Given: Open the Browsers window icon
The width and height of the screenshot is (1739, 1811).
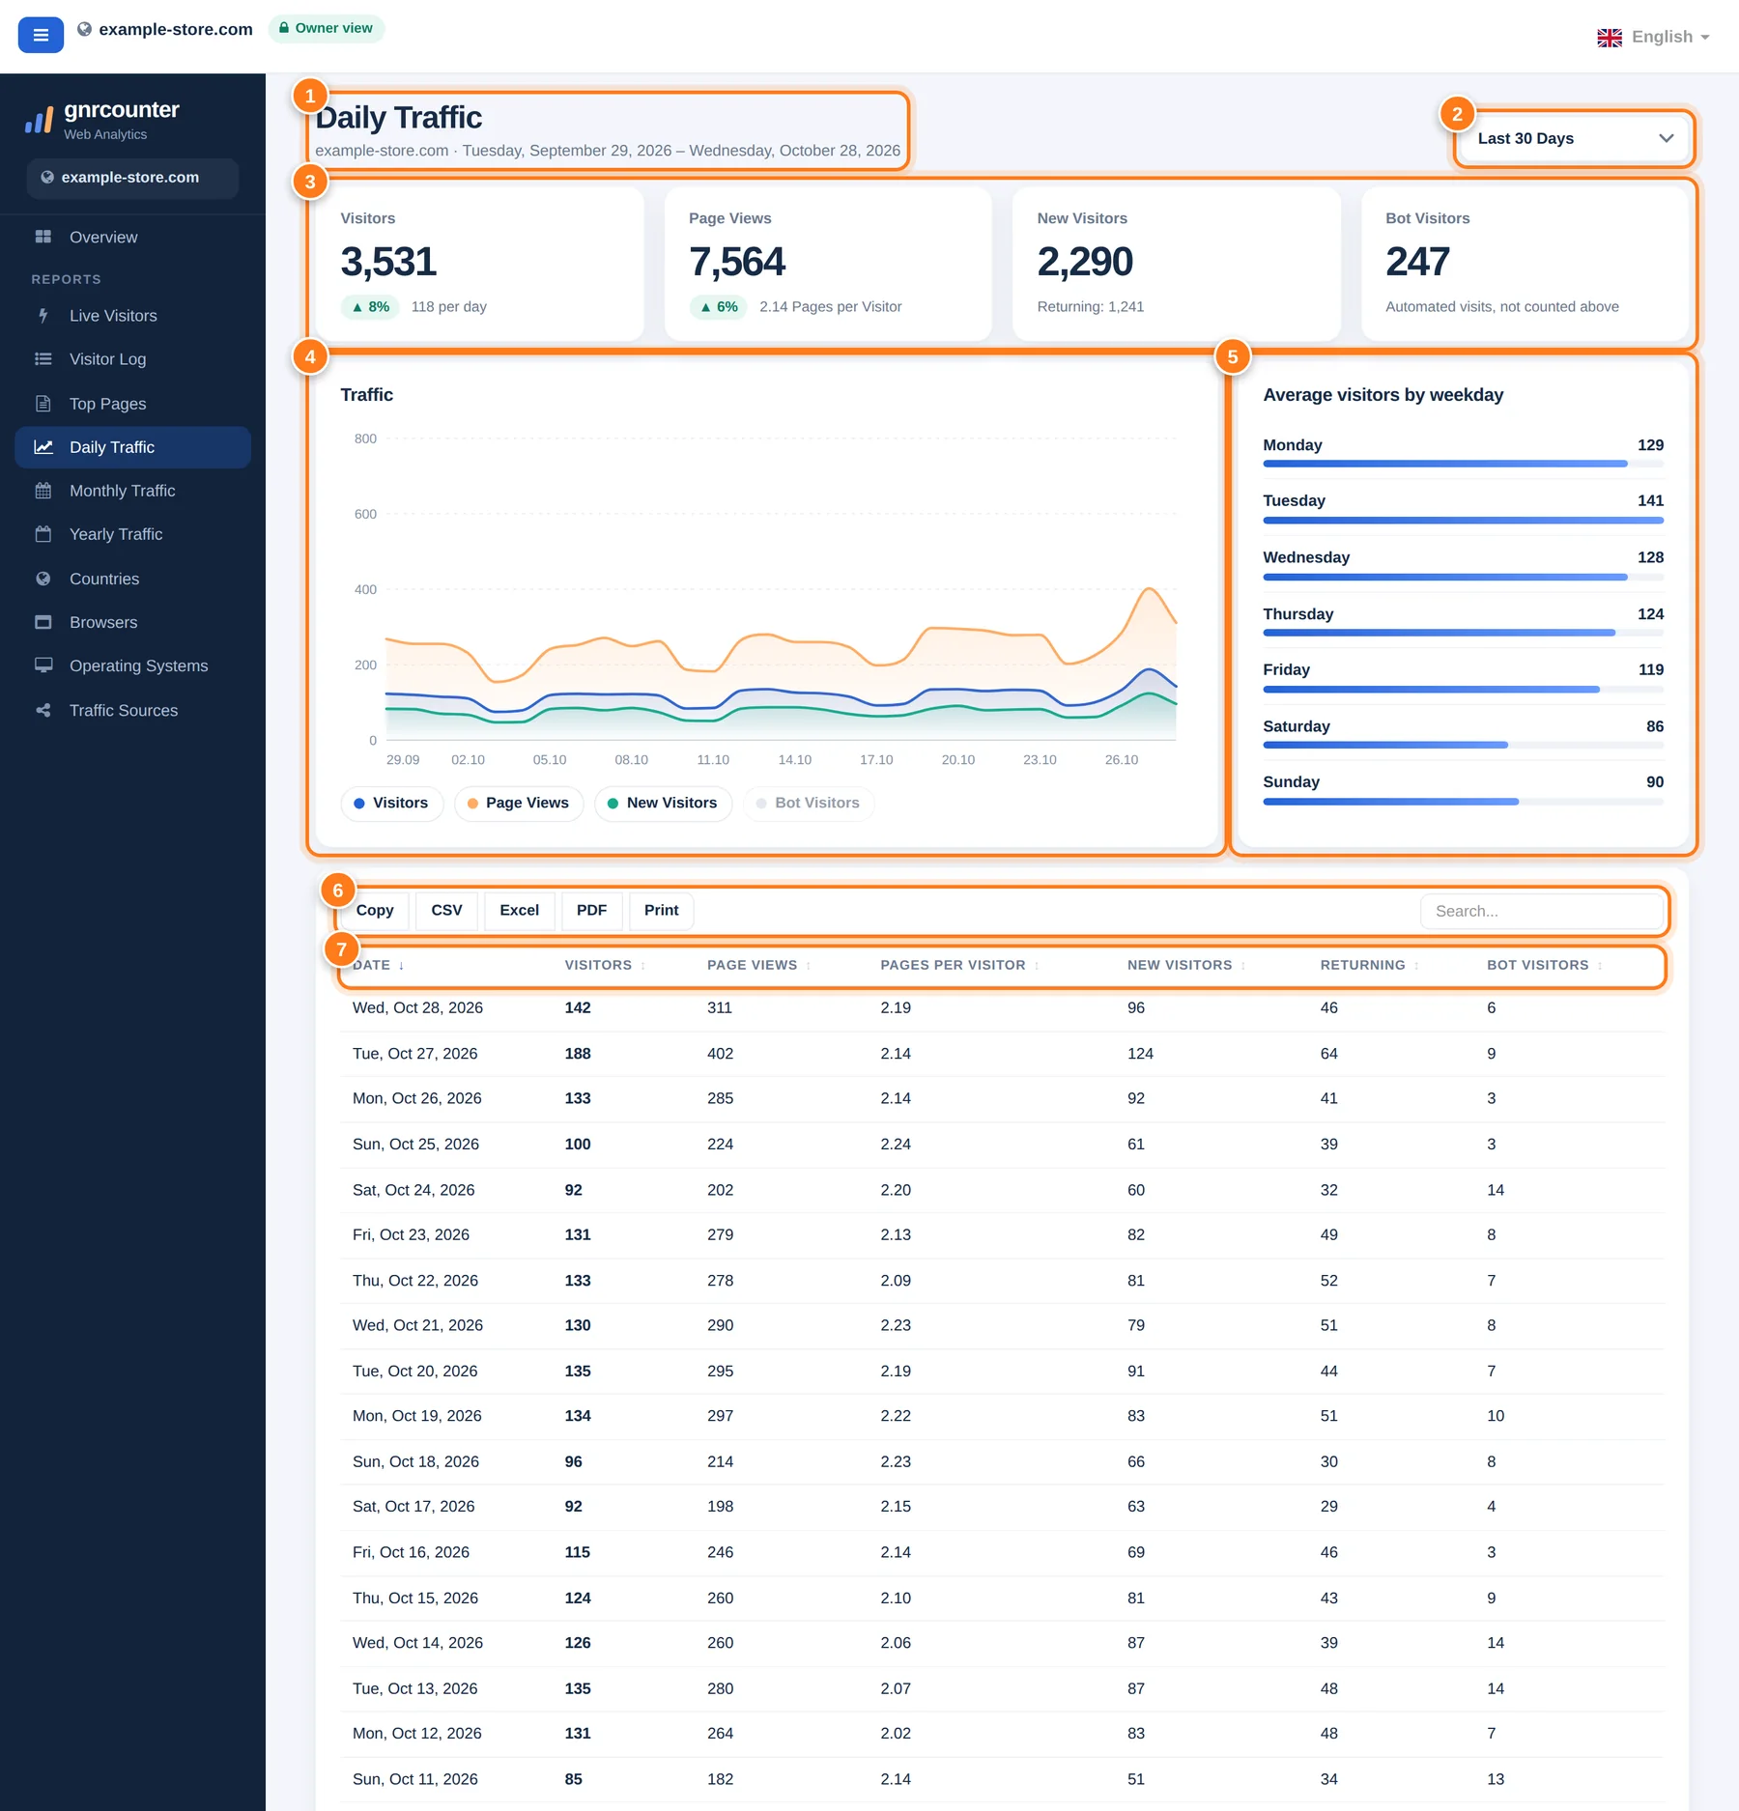Looking at the screenshot, I should coord(43,622).
